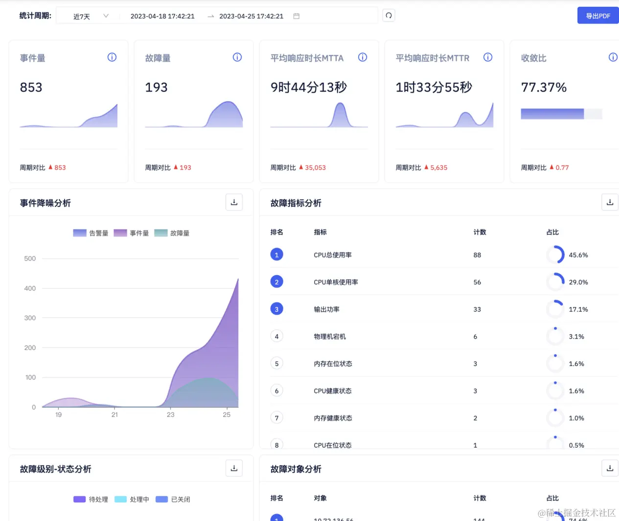619x521 pixels.
Task: Click the 输出功率 row label
Action: 326,309
